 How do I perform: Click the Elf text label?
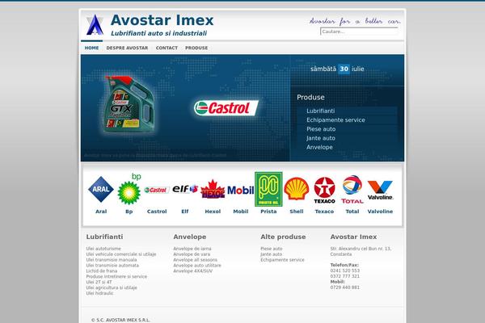184,212
